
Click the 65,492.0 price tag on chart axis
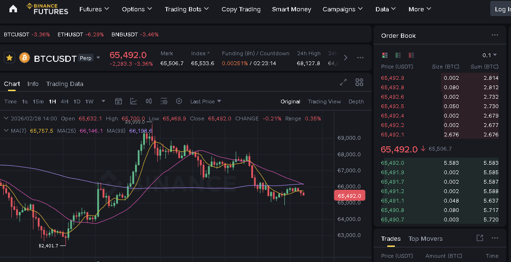point(349,195)
